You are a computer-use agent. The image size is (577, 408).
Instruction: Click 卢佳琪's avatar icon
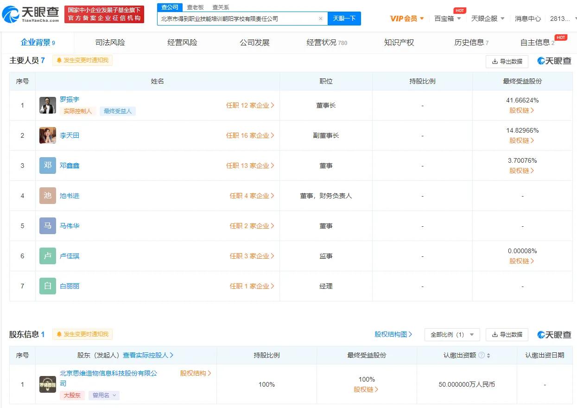point(48,256)
